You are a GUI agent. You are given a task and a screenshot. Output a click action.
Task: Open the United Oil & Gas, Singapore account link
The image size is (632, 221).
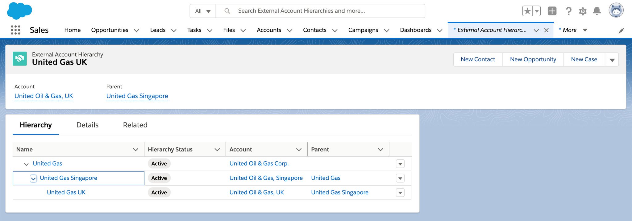[266, 178]
